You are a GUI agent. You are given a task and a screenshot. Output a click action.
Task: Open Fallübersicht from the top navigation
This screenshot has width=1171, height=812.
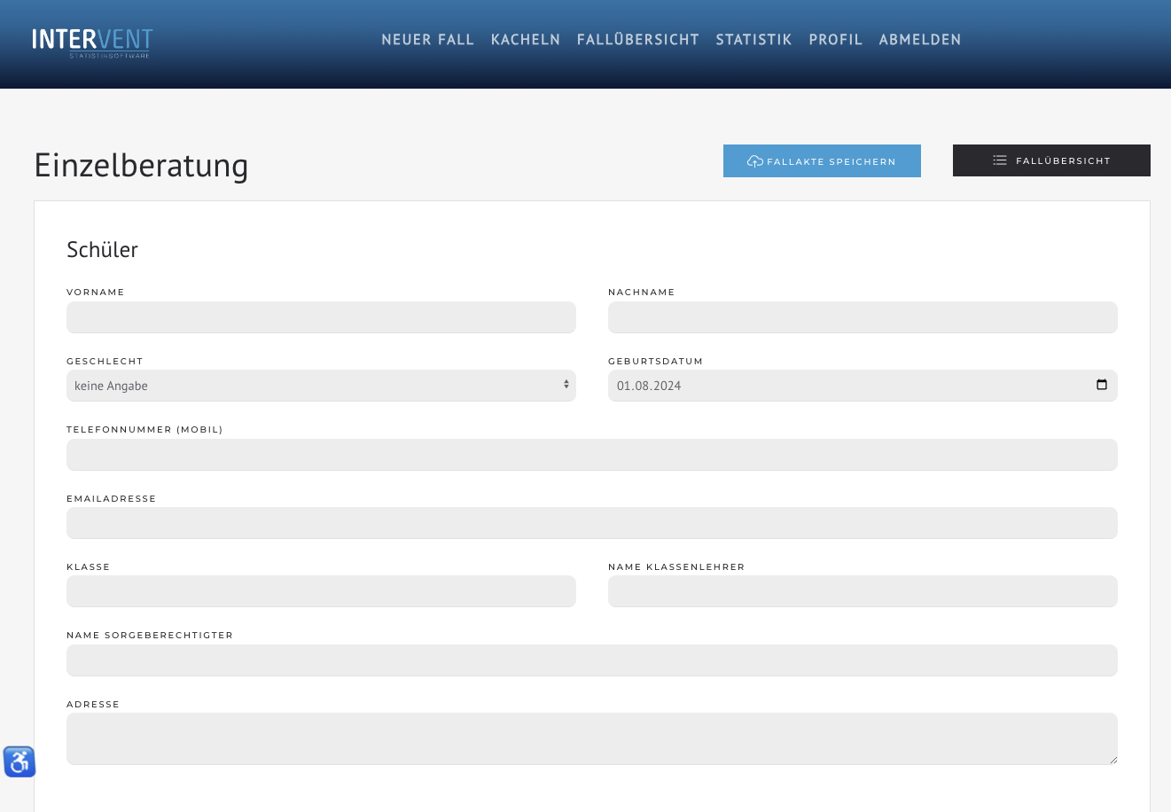pos(637,40)
